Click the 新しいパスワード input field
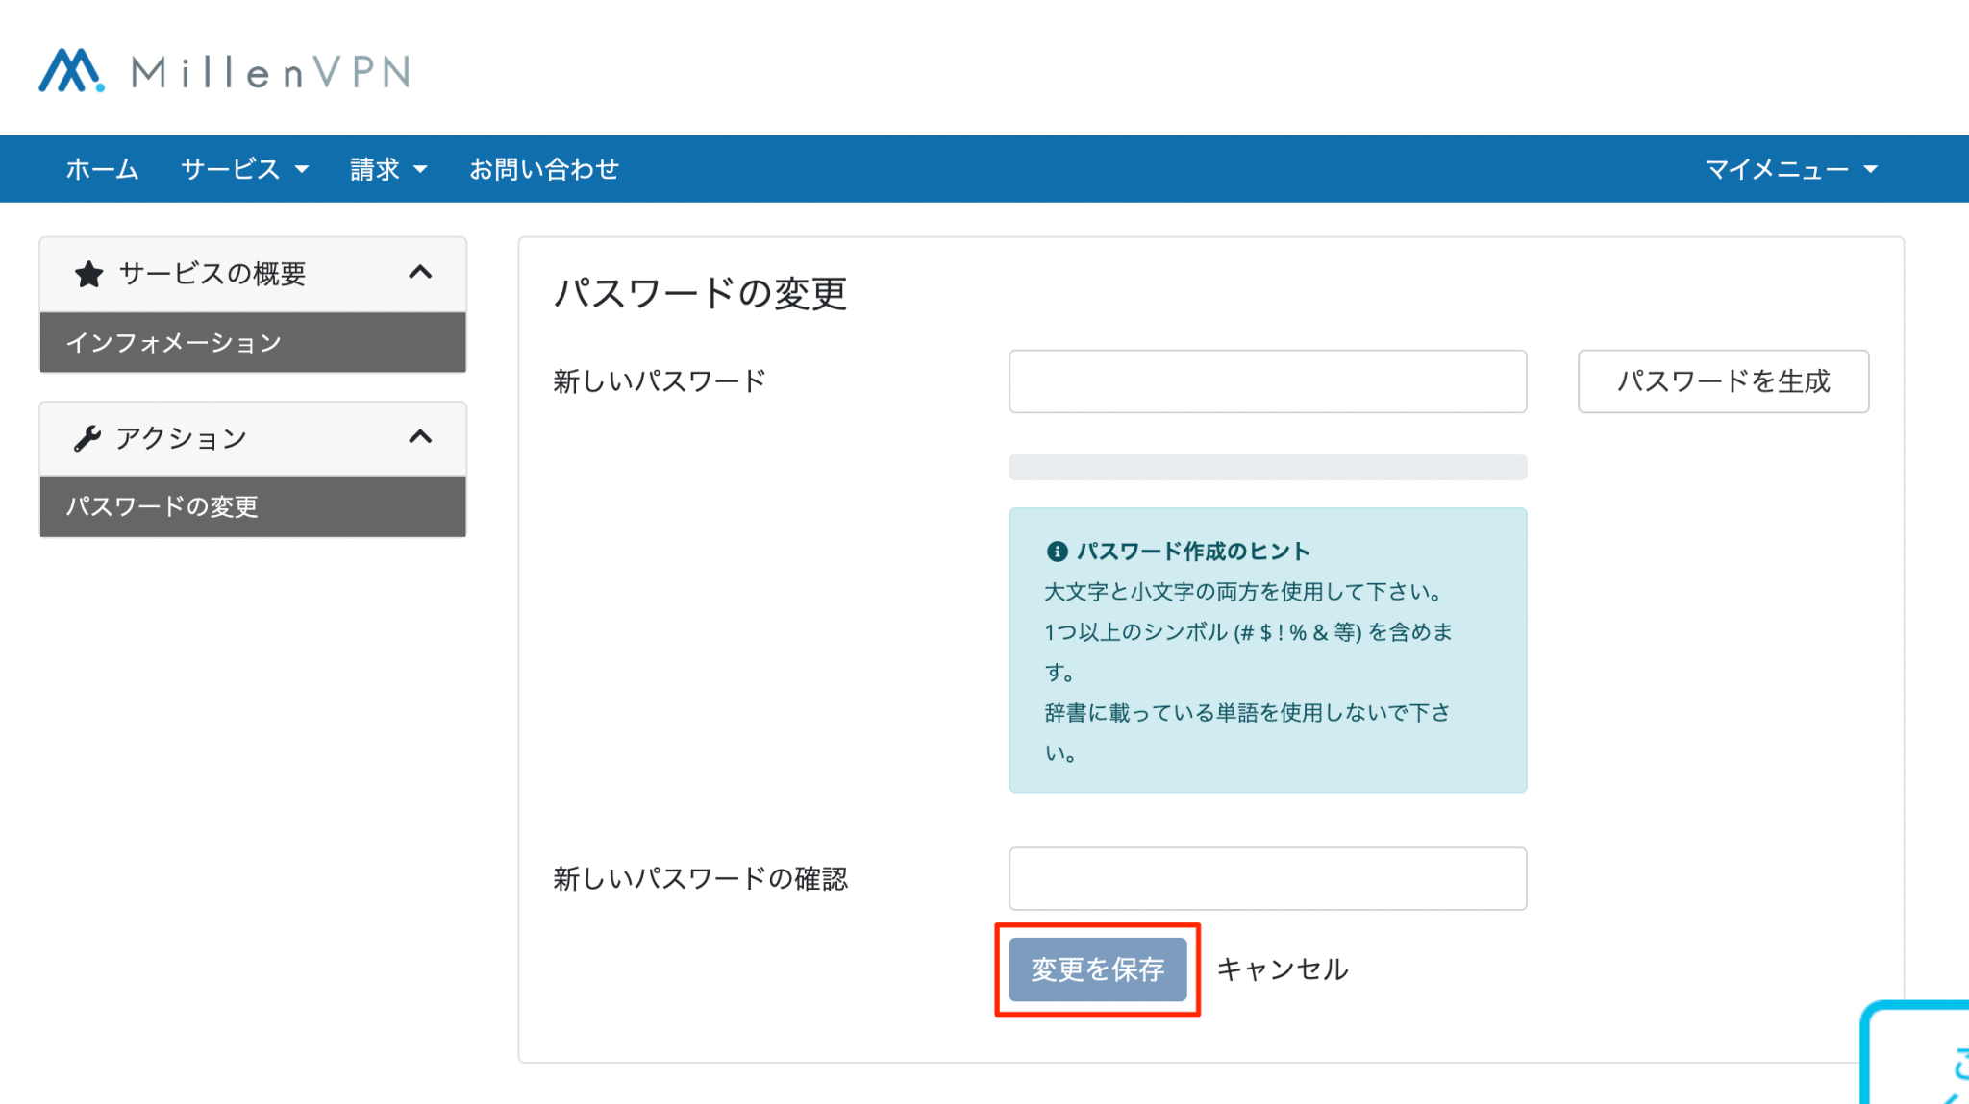1969x1104 pixels. point(1267,381)
